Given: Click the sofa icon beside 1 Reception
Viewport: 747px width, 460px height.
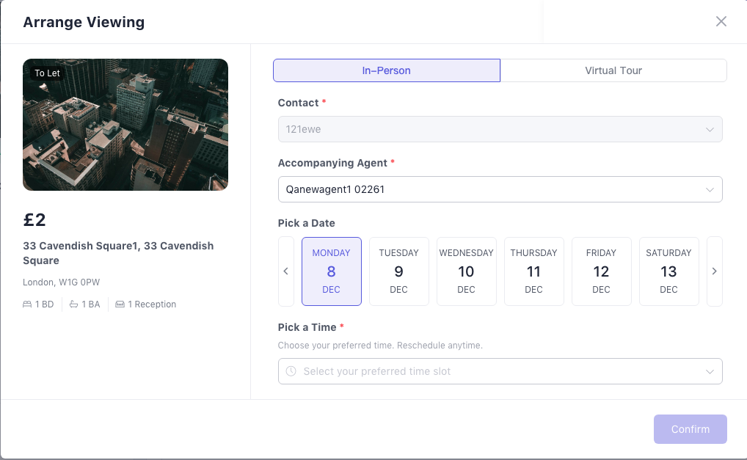Looking at the screenshot, I should tap(120, 304).
